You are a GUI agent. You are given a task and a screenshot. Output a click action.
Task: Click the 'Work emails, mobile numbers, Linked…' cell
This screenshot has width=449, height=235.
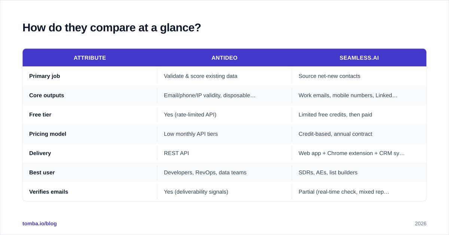coord(348,95)
